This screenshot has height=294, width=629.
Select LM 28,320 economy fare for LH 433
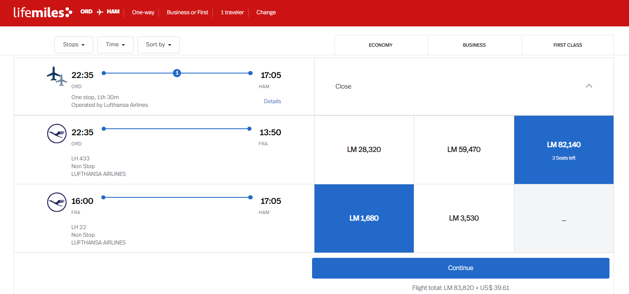tap(364, 149)
